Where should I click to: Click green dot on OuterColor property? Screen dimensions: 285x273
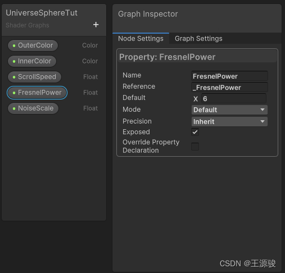click(x=14, y=46)
